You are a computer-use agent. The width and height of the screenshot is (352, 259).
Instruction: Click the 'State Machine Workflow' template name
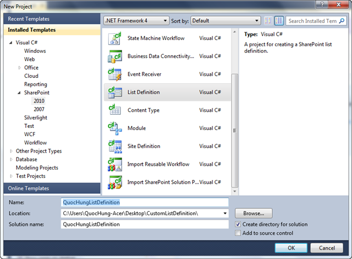pos(156,38)
